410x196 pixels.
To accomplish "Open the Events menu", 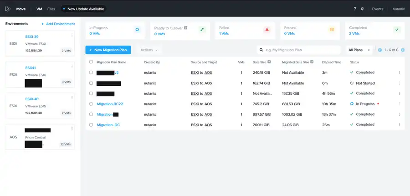I will (x=378, y=9).
